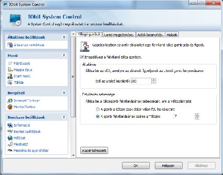
Task: Click the Start menü icon
Action: pos(10,76)
